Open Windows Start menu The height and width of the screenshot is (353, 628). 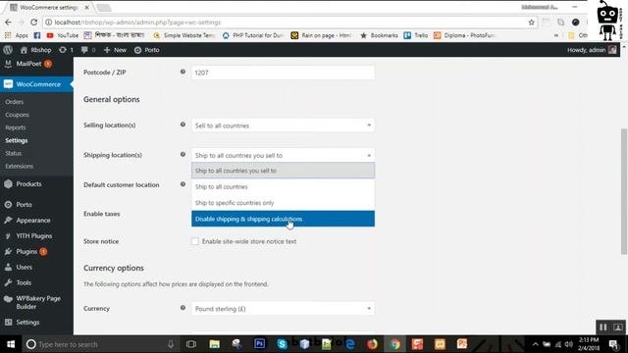pos(11,344)
